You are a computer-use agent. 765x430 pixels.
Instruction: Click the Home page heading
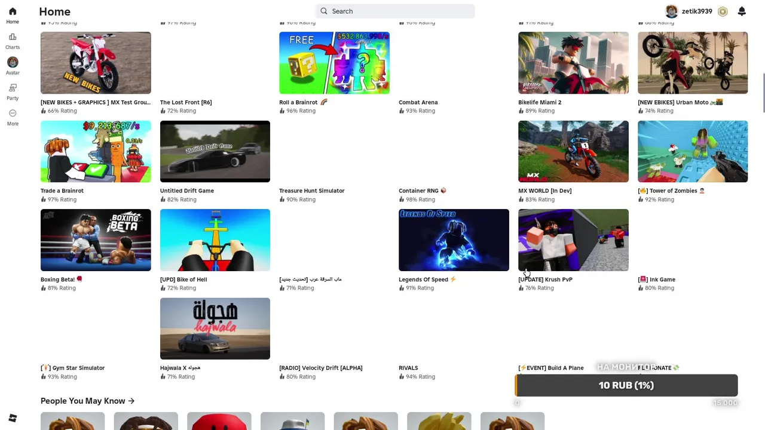click(54, 11)
